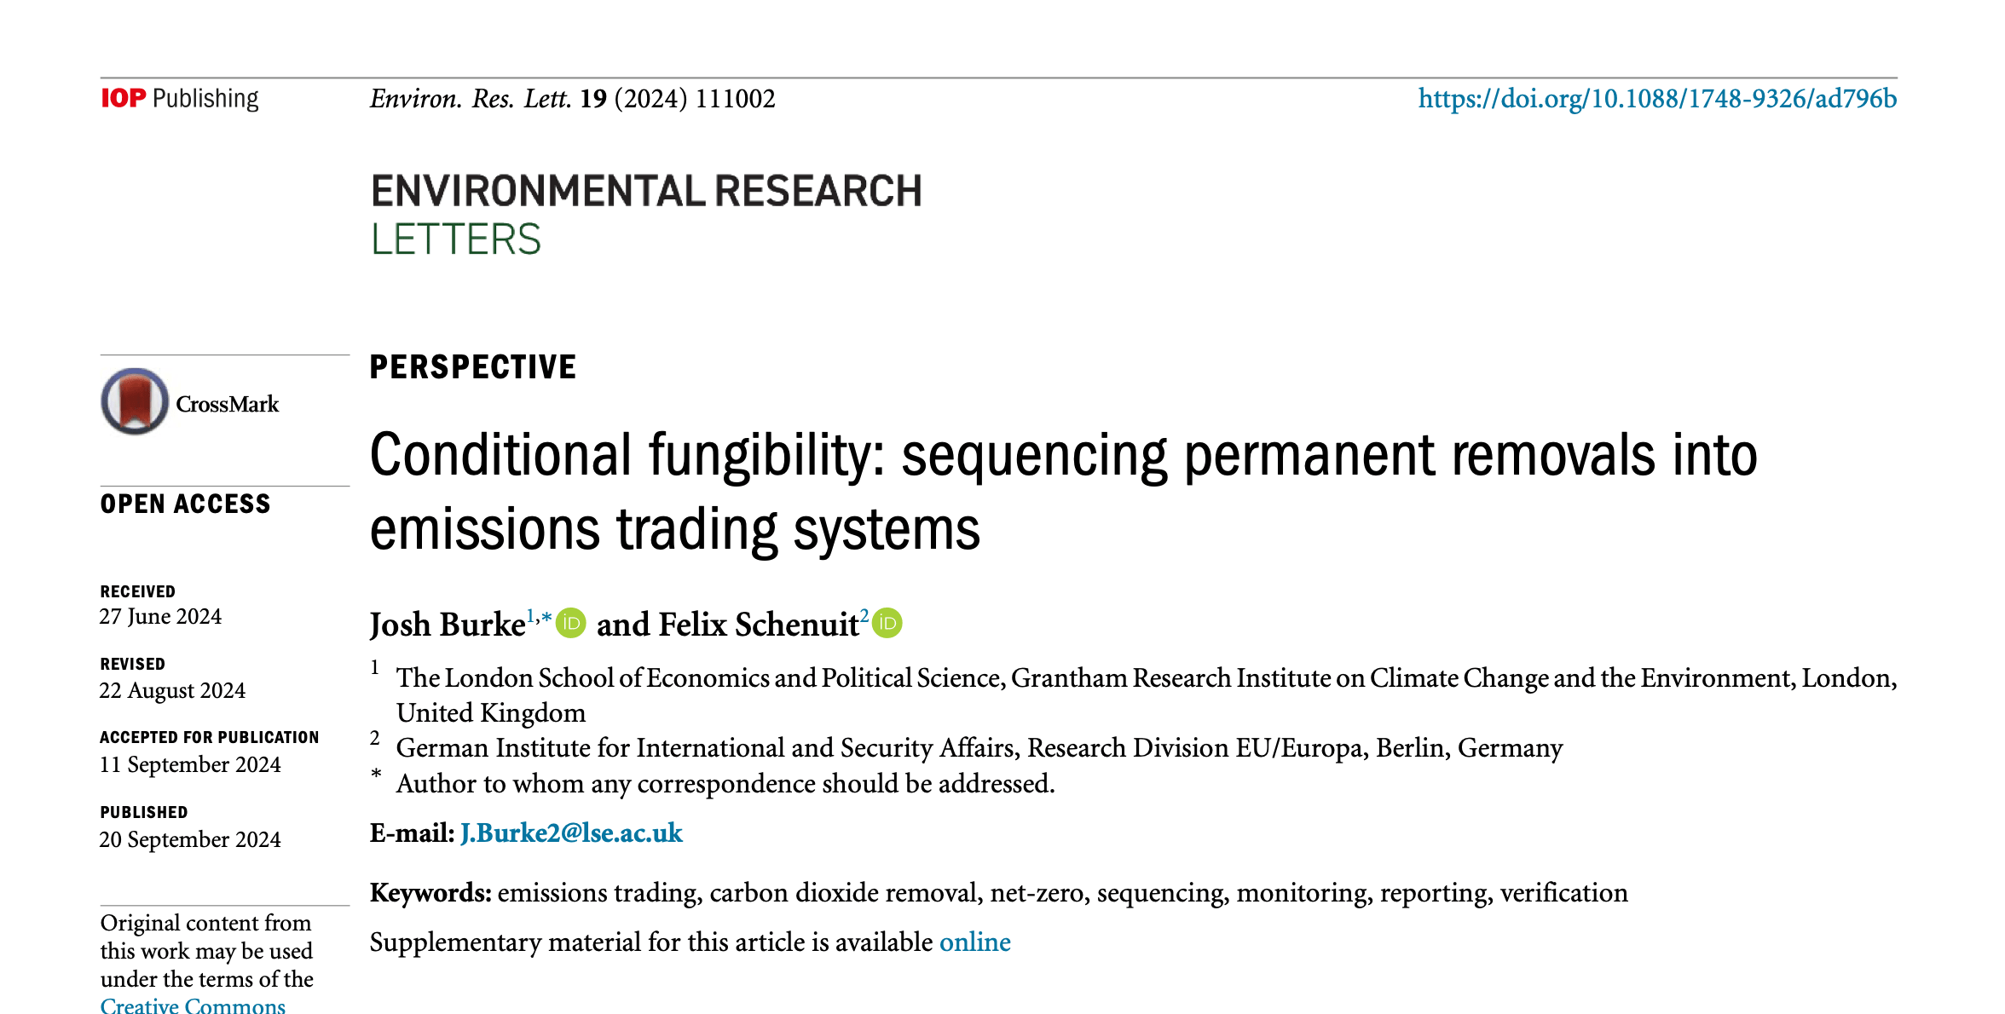Click the OPEN ACCESS label
This screenshot has height=1014, width=2005.
point(185,504)
